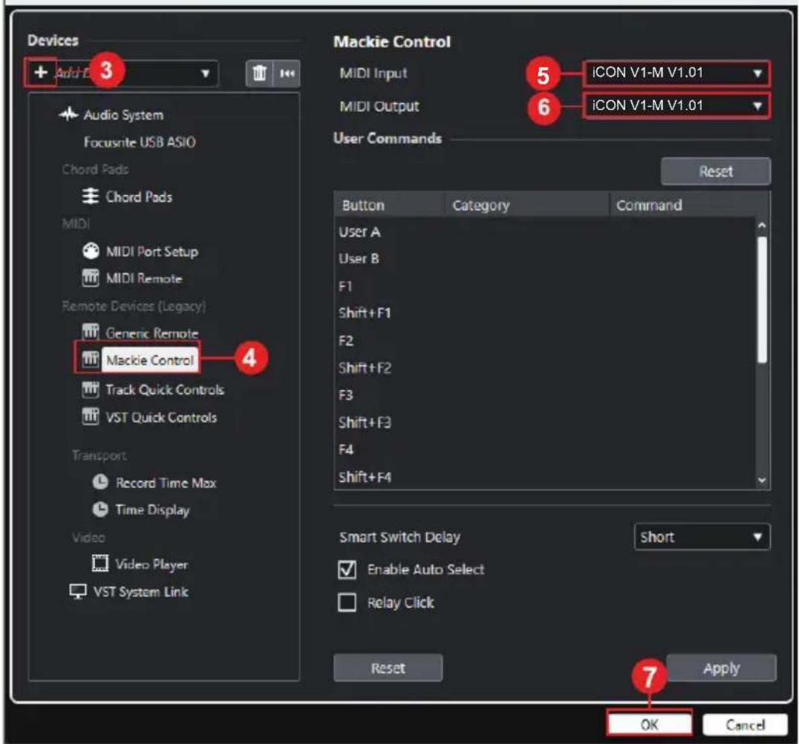Select the Shift+F2 row
The width and height of the screenshot is (799, 744).
545,368
